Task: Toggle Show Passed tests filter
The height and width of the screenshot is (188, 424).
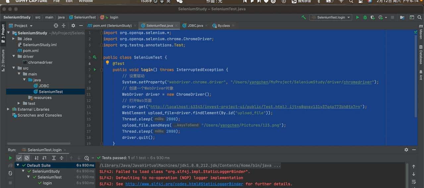Action: [19, 158]
